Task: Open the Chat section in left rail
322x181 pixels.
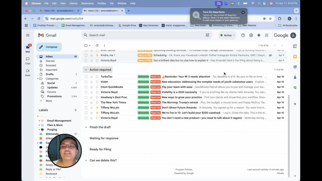Action: tap(28, 61)
